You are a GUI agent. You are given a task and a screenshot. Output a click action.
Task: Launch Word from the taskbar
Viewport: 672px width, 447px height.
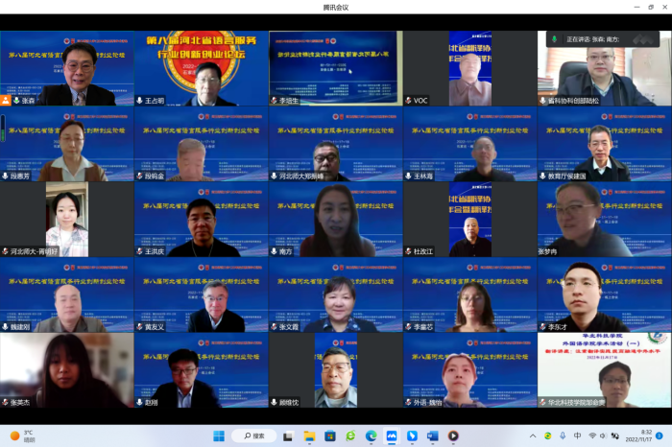(x=432, y=435)
